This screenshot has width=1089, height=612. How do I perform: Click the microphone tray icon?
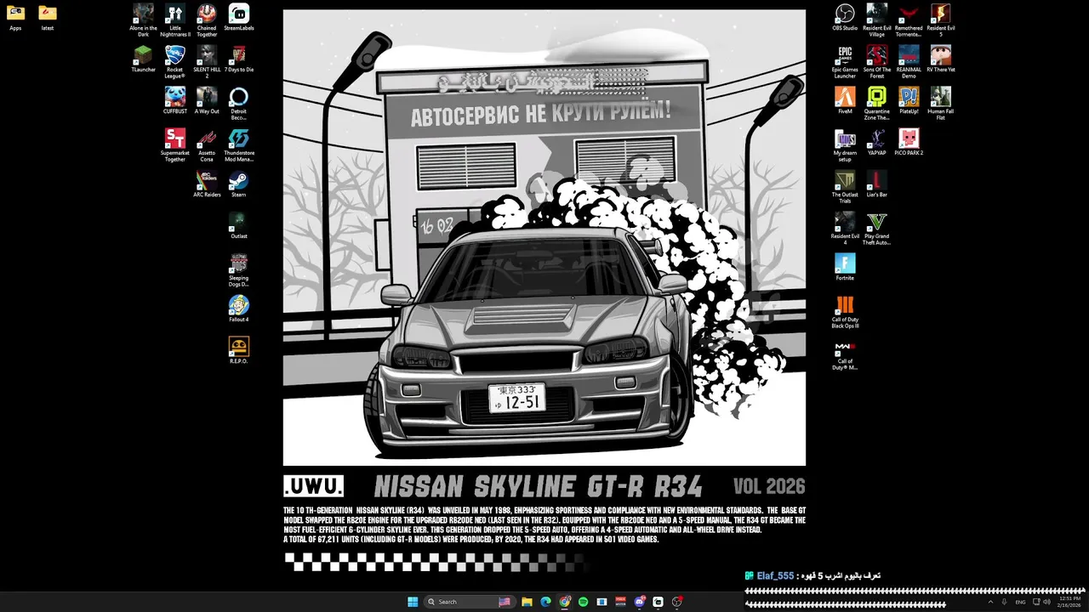(1004, 602)
